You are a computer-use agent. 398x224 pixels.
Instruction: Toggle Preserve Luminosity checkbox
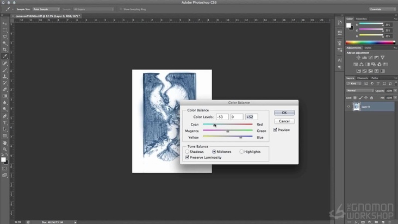(x=188, y=157)
